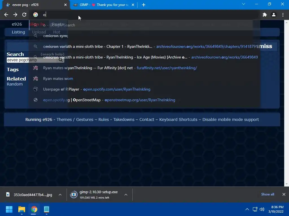Open the Themes / Gestures footer link
The height and width of the screenshot is (216, 289).
[x=75, y=120]
